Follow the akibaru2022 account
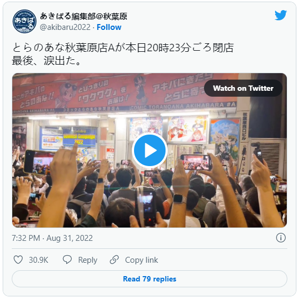Viewport: 298px width, 298px height. point(109,27)
